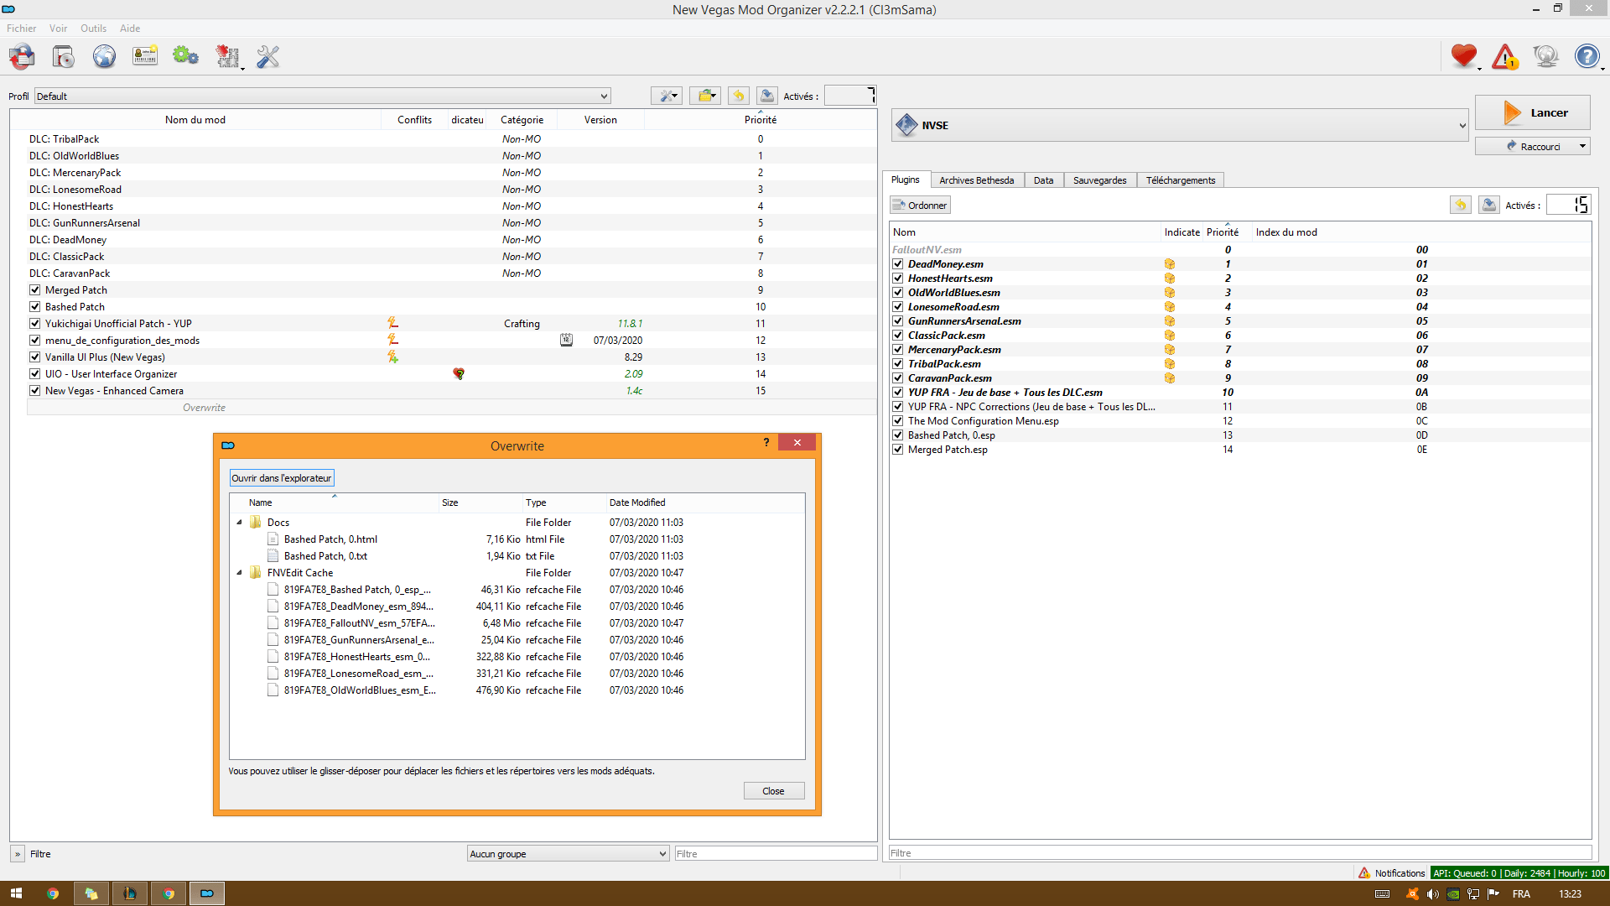Open Nexus website globe icon

(x=104, y=57)
